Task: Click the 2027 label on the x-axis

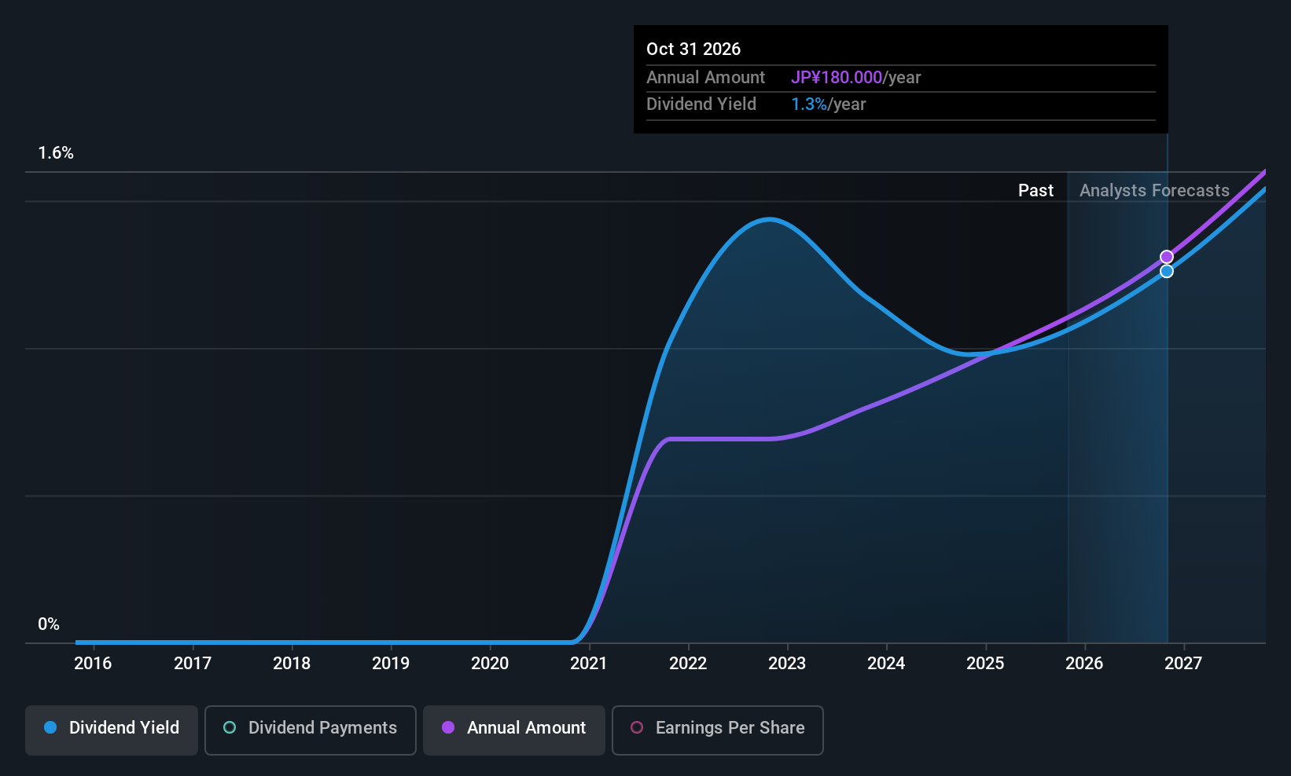Action: tap(1183, 664)
